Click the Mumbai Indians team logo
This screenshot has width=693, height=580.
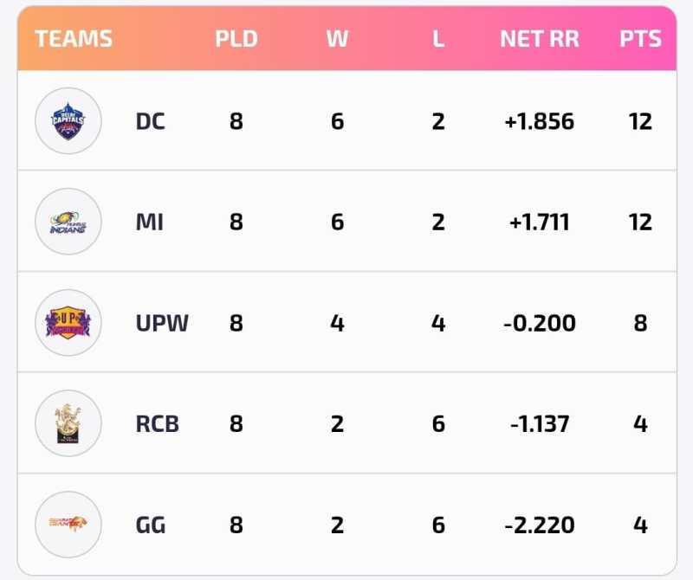pos(68,222)
